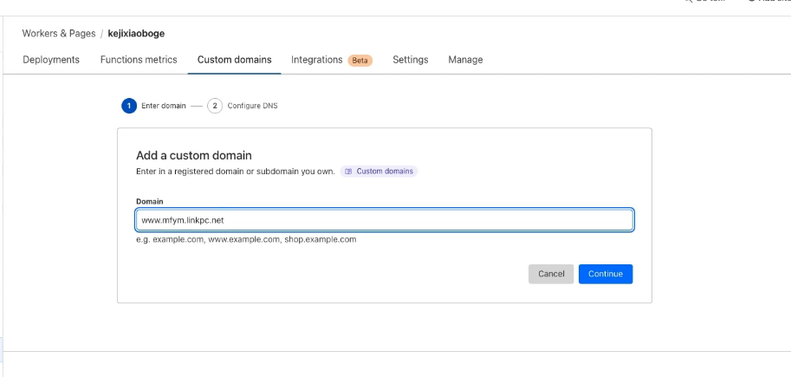This screenshot has height=377, width=791.
Task: Open the Deployments tab
Action: 51,60
